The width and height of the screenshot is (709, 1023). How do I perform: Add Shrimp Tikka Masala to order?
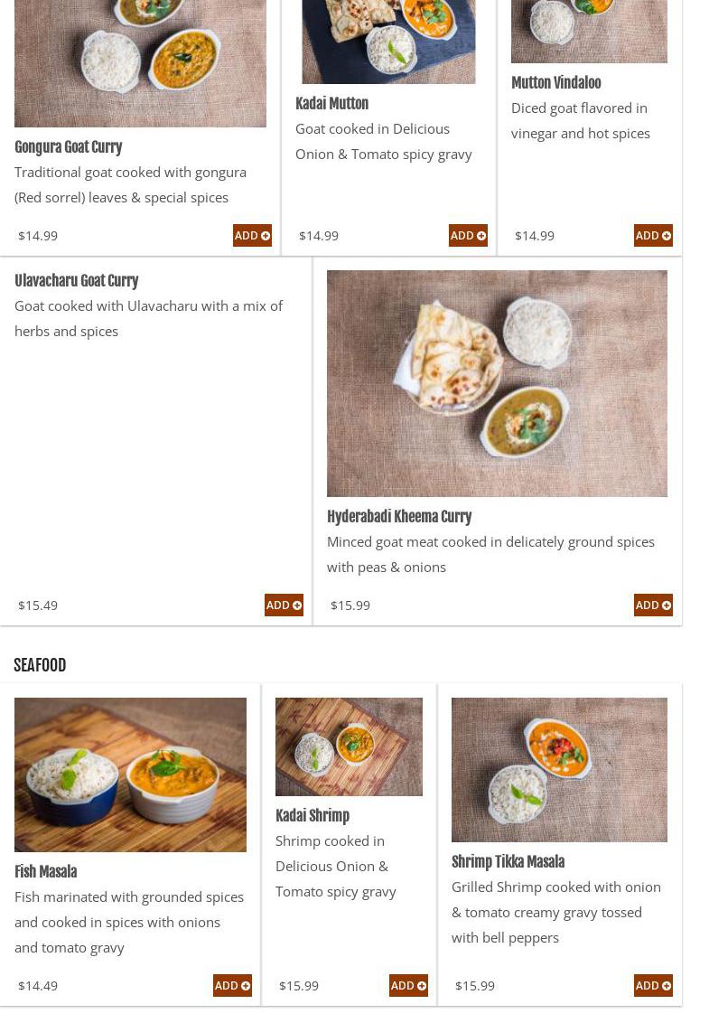pyautogui.click(x=653, y=986)
